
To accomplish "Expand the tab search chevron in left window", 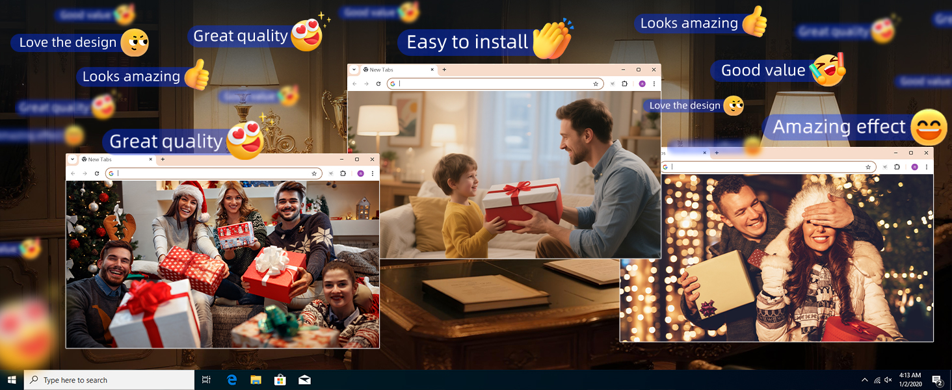I will coord(72,159).
